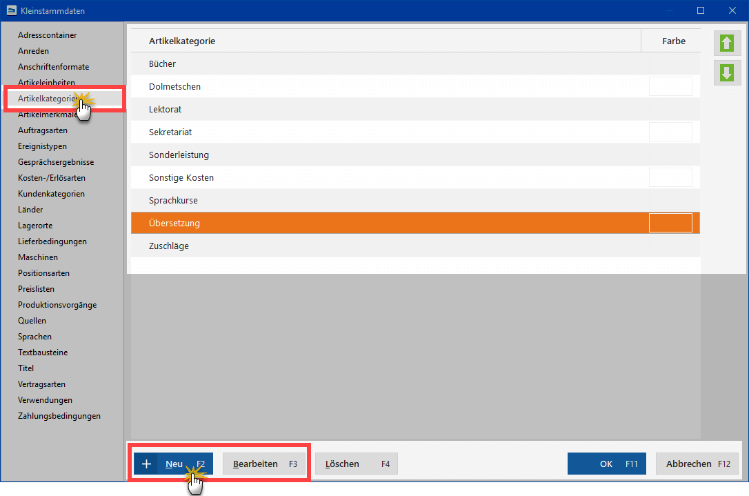The width and height of the screenshot is (749, 496).
Task: Open Kosten-/Erlösarten sidebar entry
Action: click(x=52, y=177)
